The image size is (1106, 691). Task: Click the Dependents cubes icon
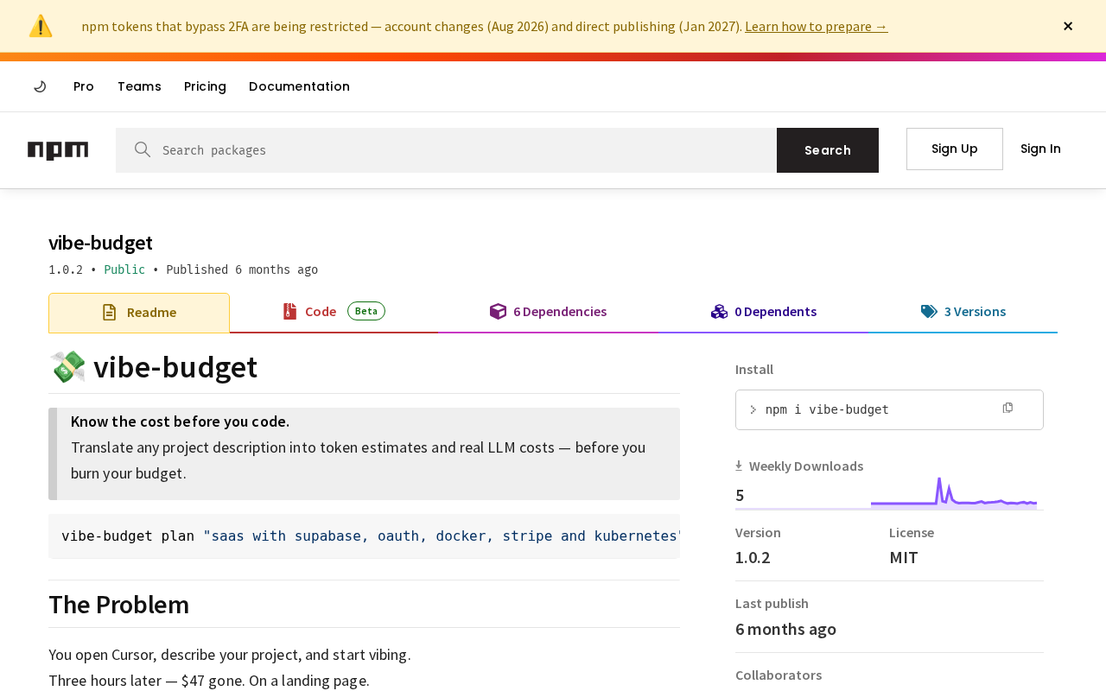click(719, 312)
